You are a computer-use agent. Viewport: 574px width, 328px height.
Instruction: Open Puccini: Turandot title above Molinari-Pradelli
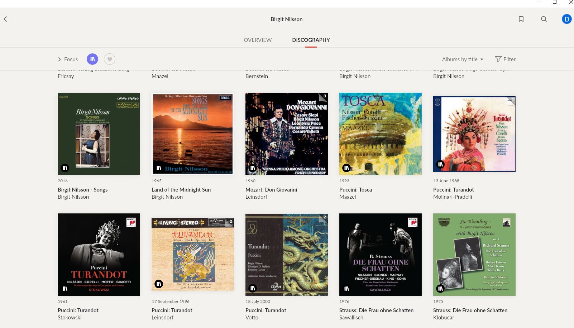point(453,189)
